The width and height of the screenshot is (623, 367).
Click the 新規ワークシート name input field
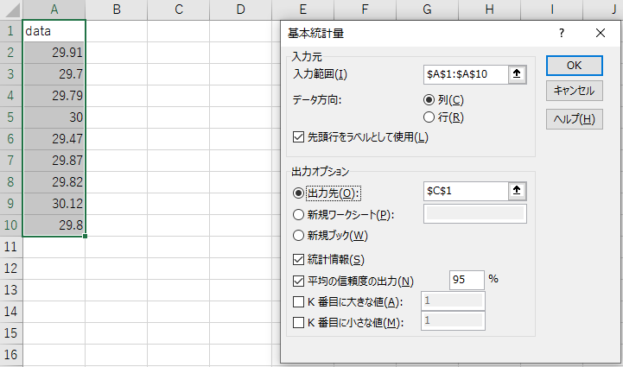click(474, 213)
